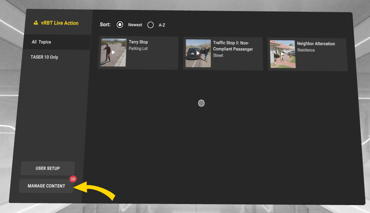Select the A-Z sort radio button
This screenshot has height=213, width=370.
tap(150, 25)
